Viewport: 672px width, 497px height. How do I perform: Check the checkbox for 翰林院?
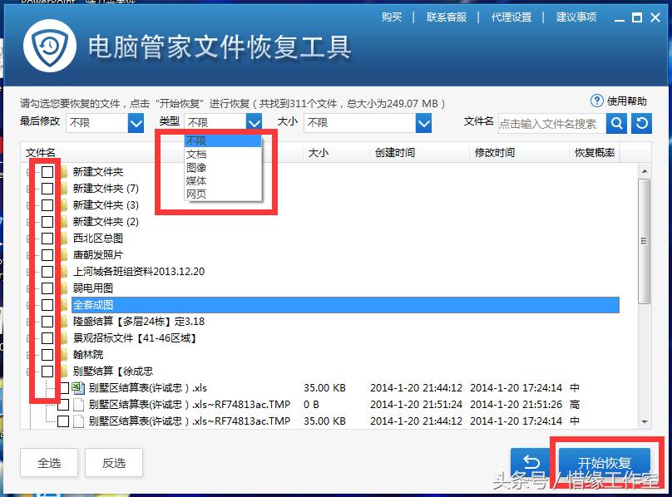pos(47,354)
